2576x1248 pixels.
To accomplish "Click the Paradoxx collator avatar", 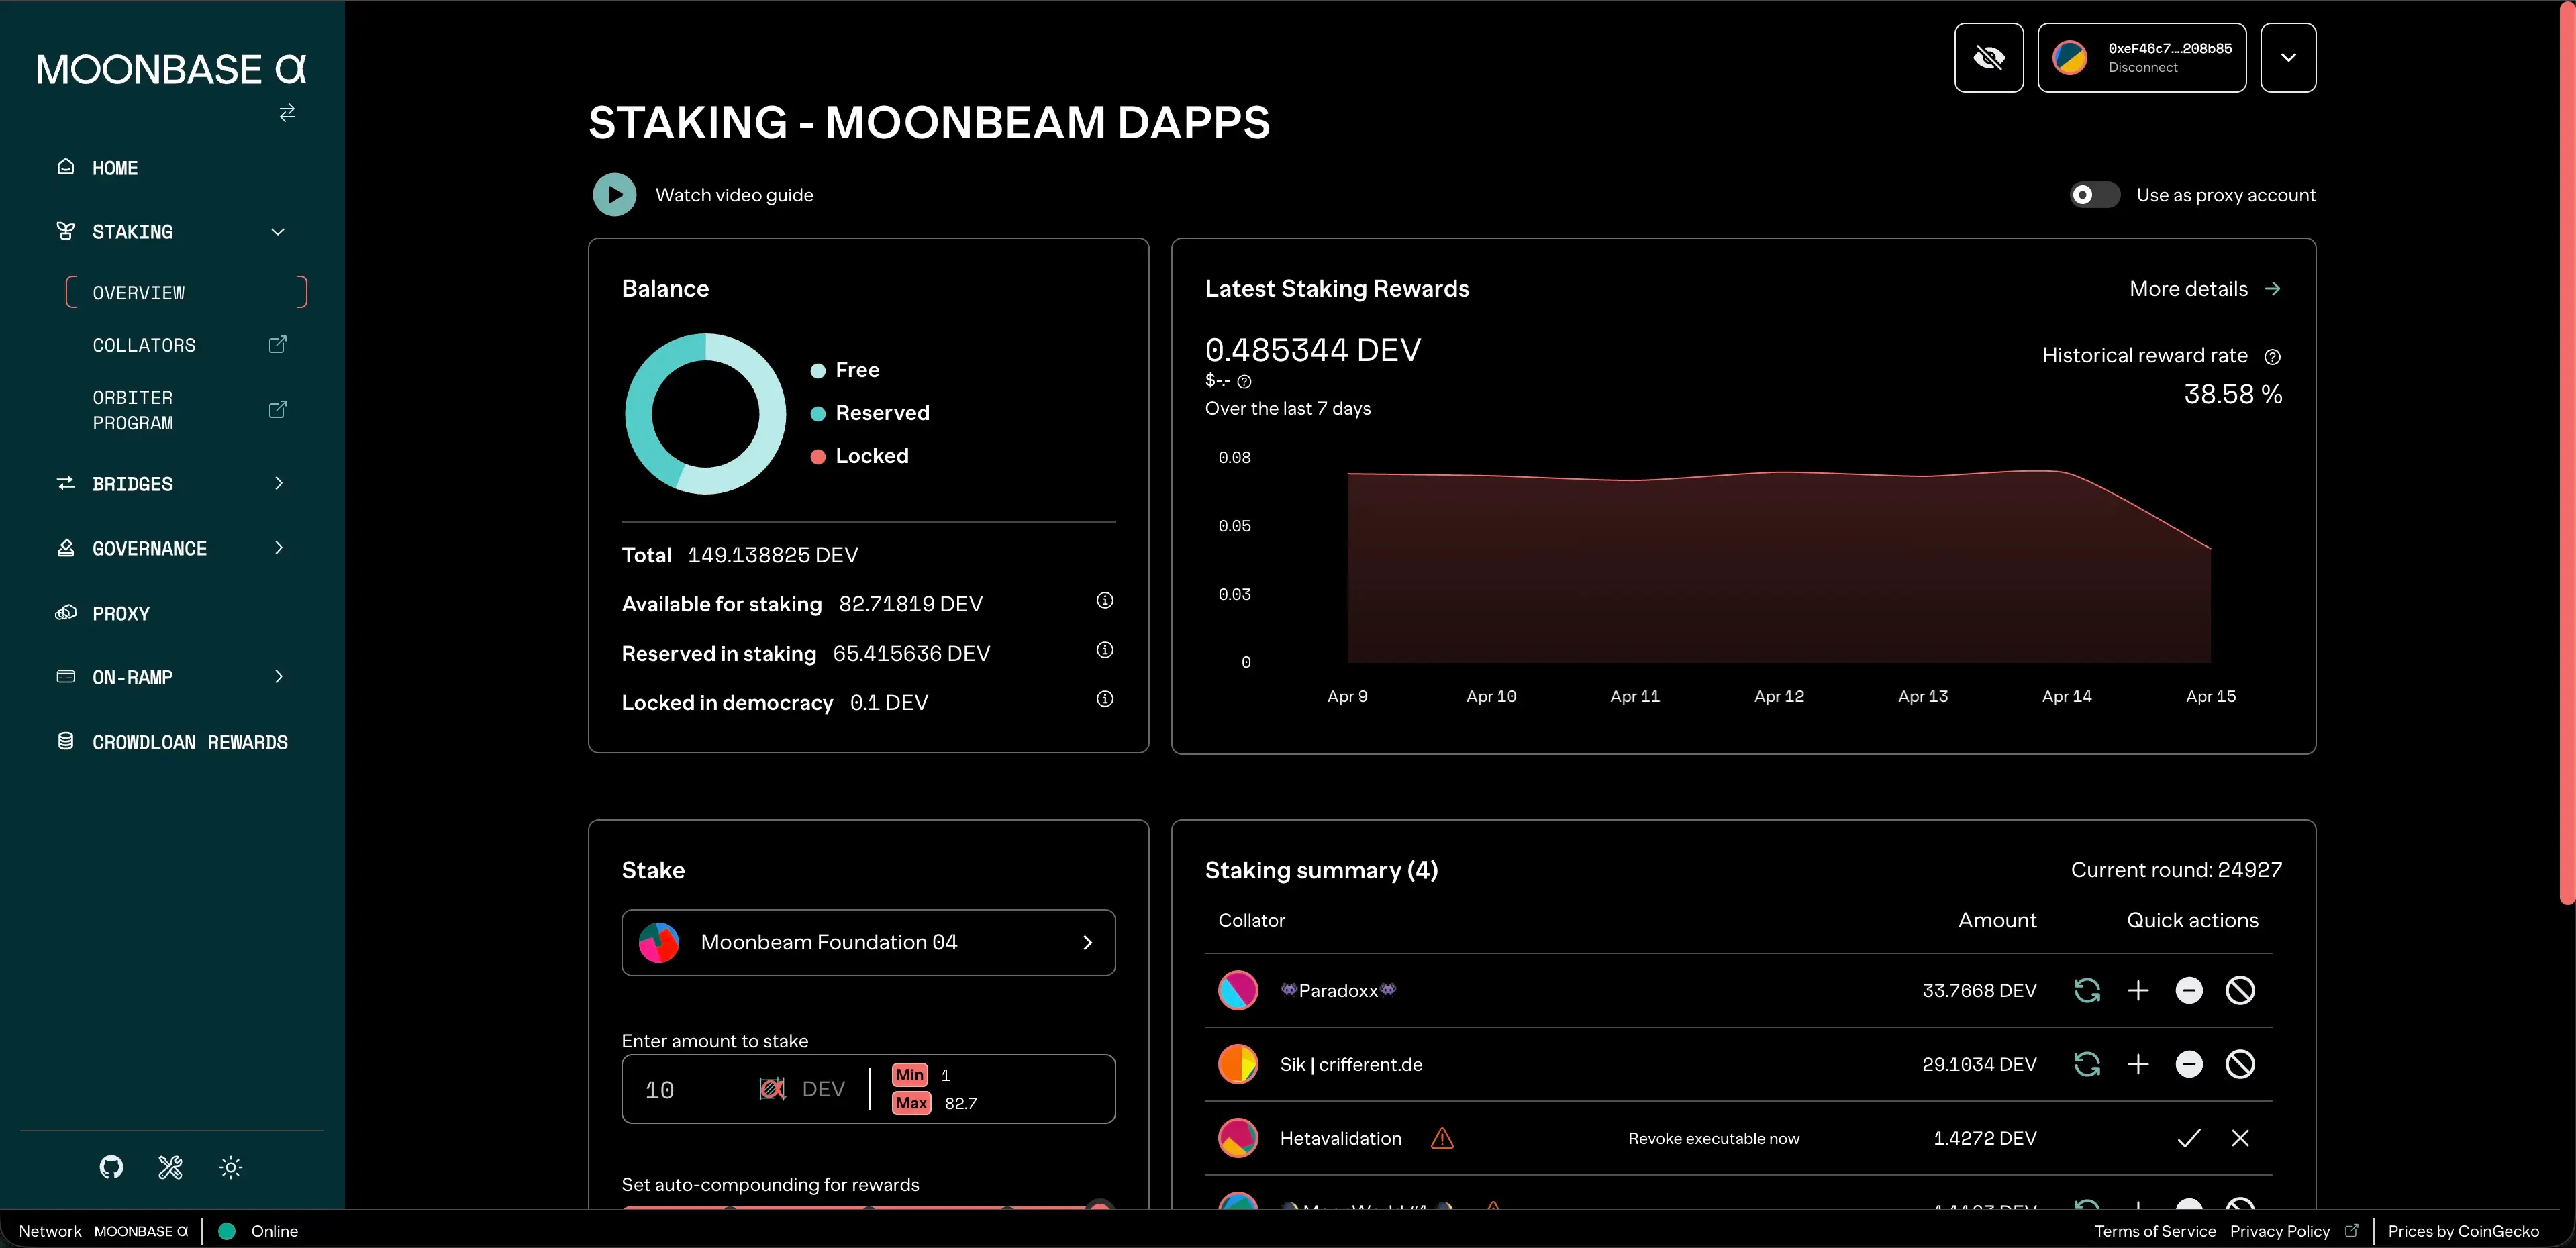I will coord(1238,990).
